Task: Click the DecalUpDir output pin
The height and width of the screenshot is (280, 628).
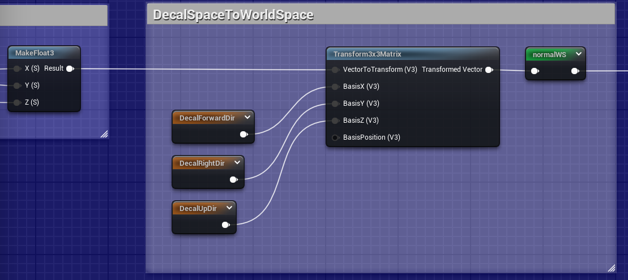Action: pyautogui.click(x=226, y=225)
